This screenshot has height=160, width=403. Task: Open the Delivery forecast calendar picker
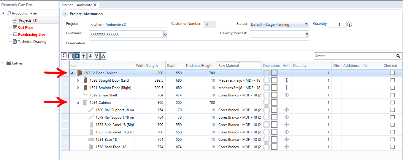(307, 34)
